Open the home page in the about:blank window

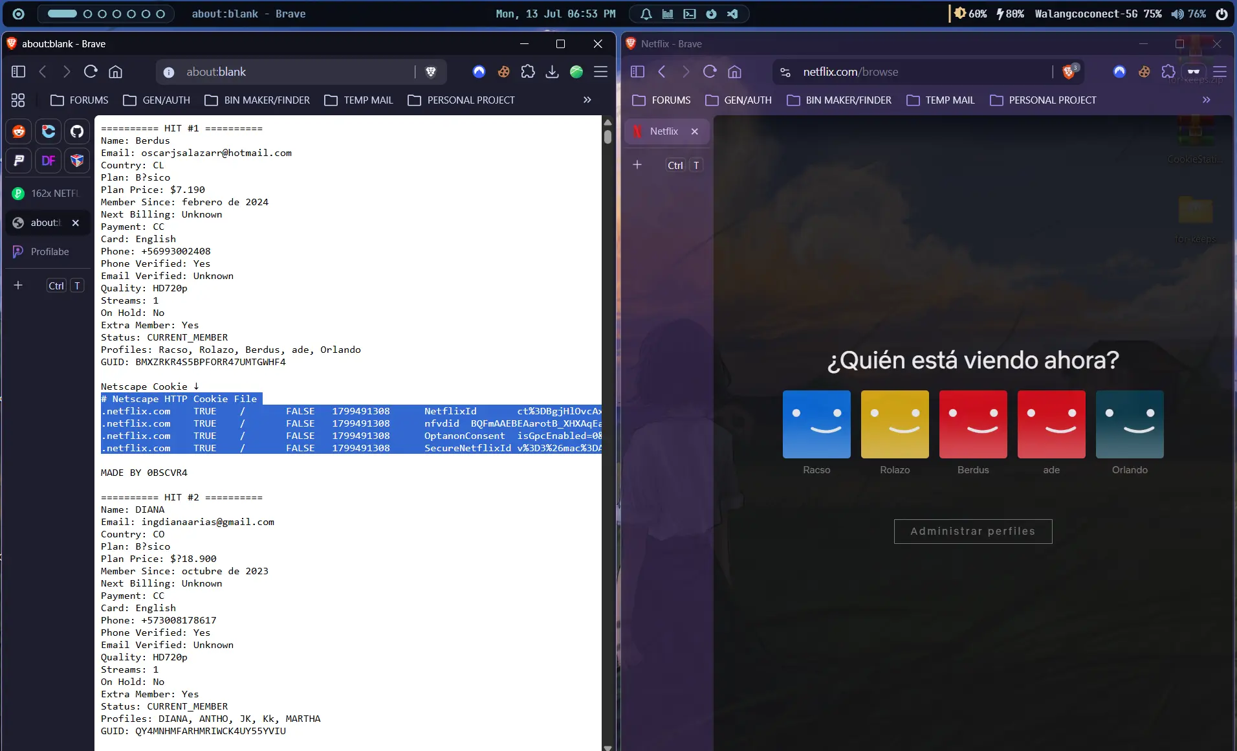(115, 72)
